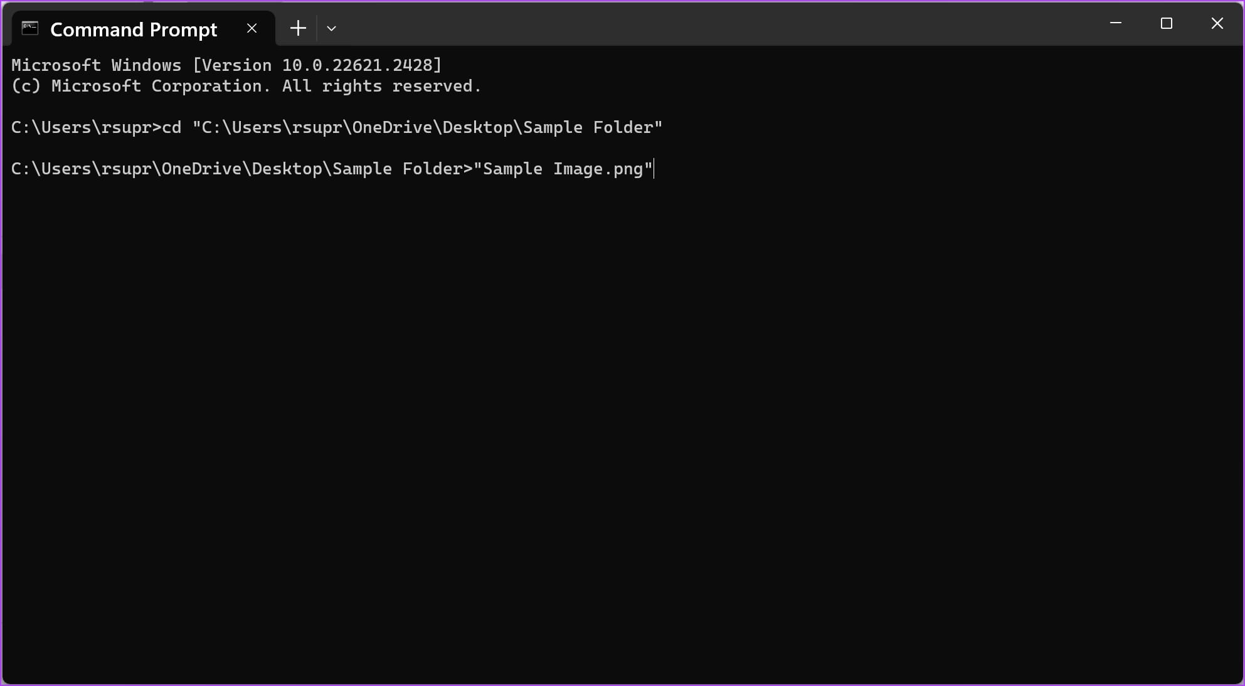Open a new tab with plus button
The image size is (1245, 686).
298,28
